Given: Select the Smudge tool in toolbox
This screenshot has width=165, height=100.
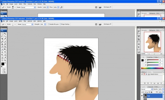Looking at the screenshot, I should (2, 49).
